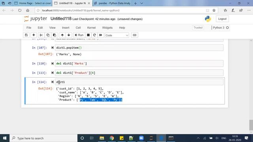
Task: Switch to the Home Page browser tab
Action: (x=33, y=3)
